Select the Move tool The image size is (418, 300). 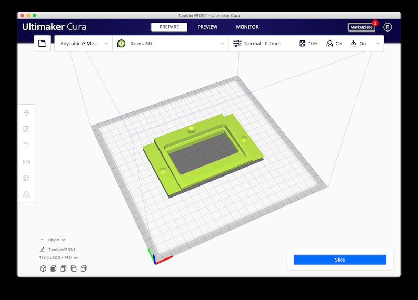point(26,113)
